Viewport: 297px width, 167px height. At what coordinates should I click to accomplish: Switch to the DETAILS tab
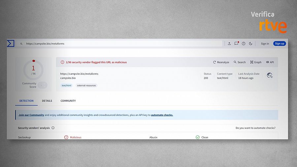pos(47,101)
